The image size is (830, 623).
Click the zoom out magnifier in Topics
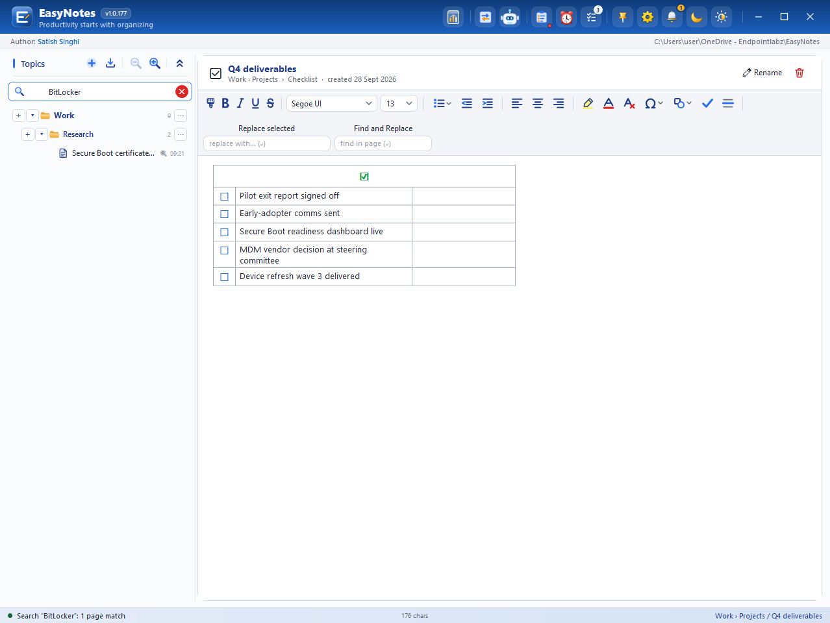pyautogui.click(x=136, y=63)
